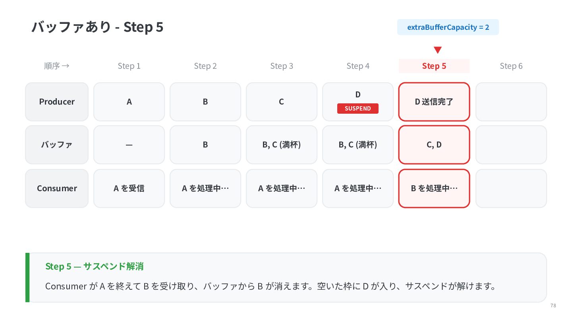The height and width of the screenshot is (322, 572).
Task: Click the A を受信 cell
Action: click(x=129, y=188)
